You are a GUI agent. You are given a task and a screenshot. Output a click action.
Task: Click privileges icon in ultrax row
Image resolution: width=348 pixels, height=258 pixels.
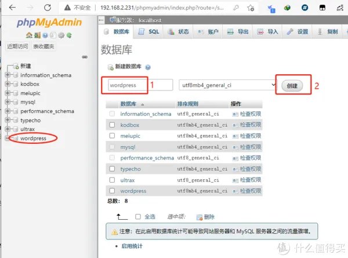235,180
